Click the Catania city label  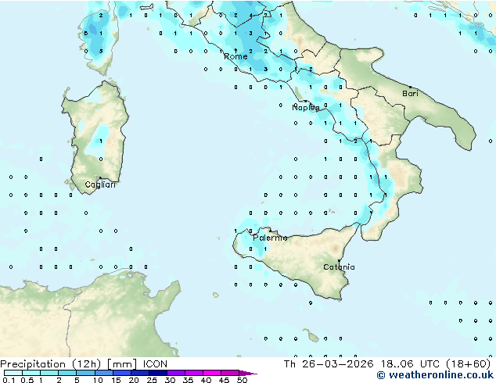tap(339, 267)
